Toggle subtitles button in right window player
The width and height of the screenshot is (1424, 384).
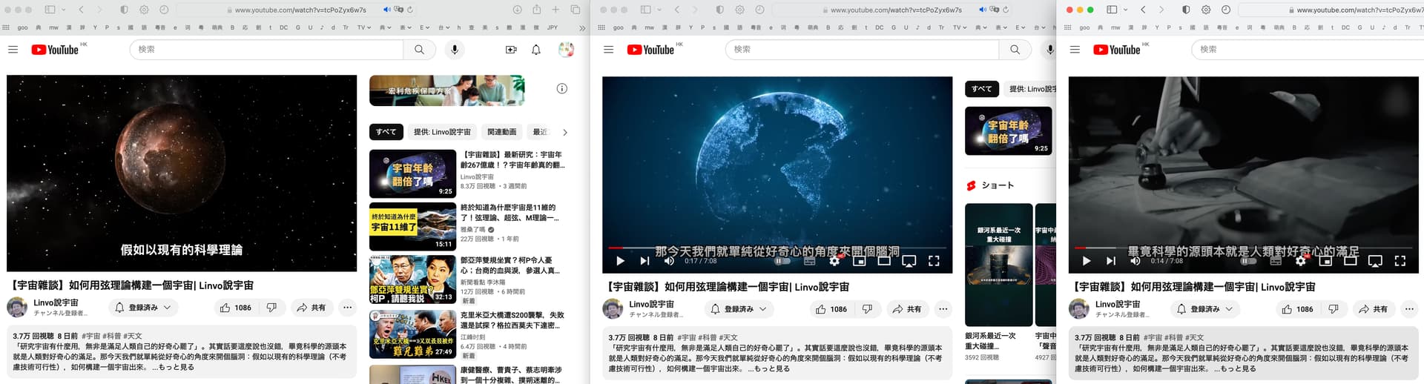click(x=1276, y=261)
